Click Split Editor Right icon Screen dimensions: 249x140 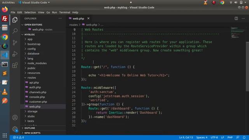[236, 18]
